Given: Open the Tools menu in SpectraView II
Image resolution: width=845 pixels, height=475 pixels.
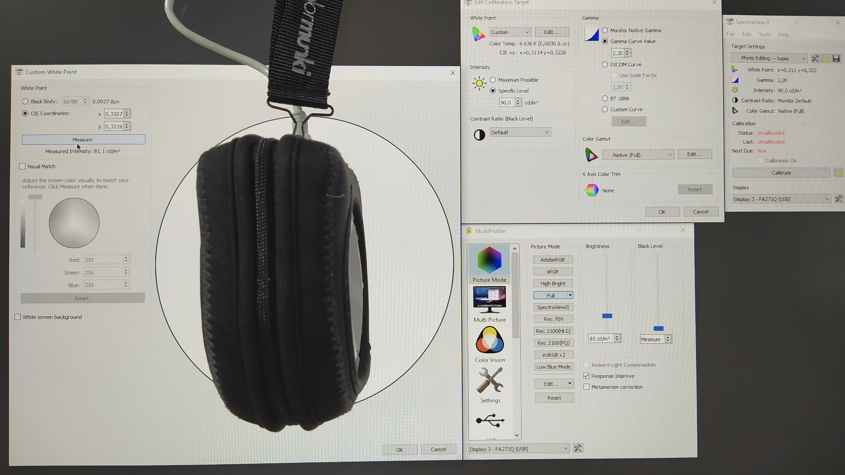Looking at the screenshot, I should 764,35.
